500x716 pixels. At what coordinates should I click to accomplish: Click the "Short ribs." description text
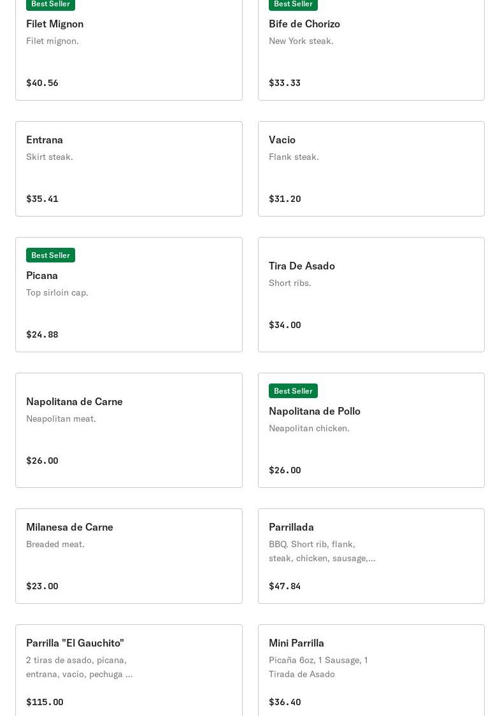click(x=290, y=283)
